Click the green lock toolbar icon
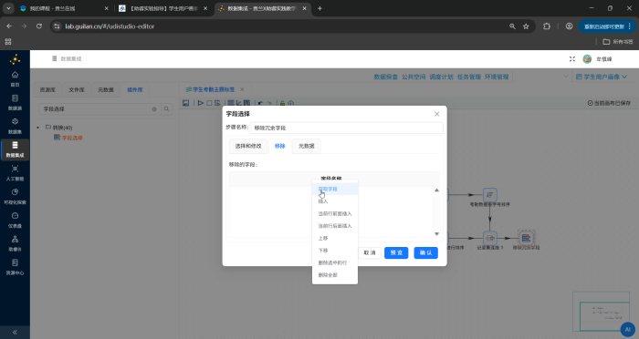The width and height of the screenshot is (639, 339). coord(282,103)
